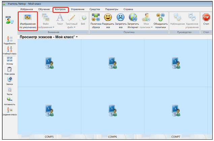Click the Изображение по умолчанию icon

coord(28,18)
